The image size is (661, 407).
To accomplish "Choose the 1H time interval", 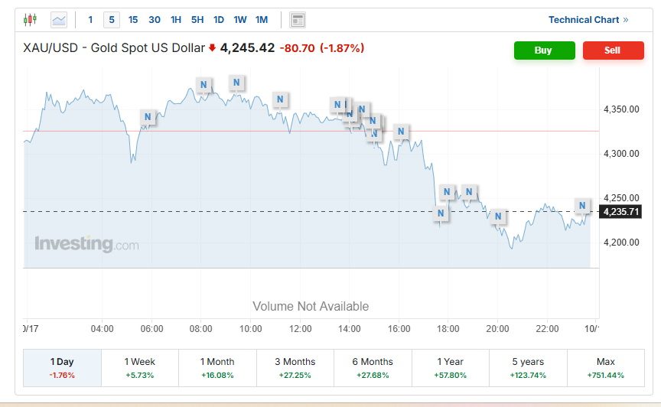I will pyautogui.click(x=176, y=20).
